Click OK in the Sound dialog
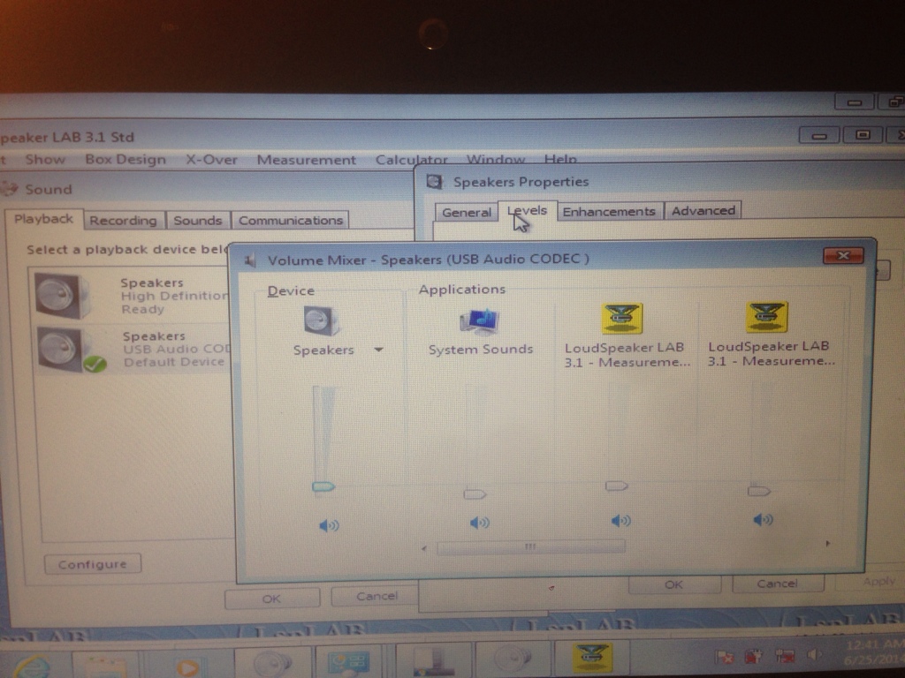Viewport: 905px width, 678px height. coord(272,599)
